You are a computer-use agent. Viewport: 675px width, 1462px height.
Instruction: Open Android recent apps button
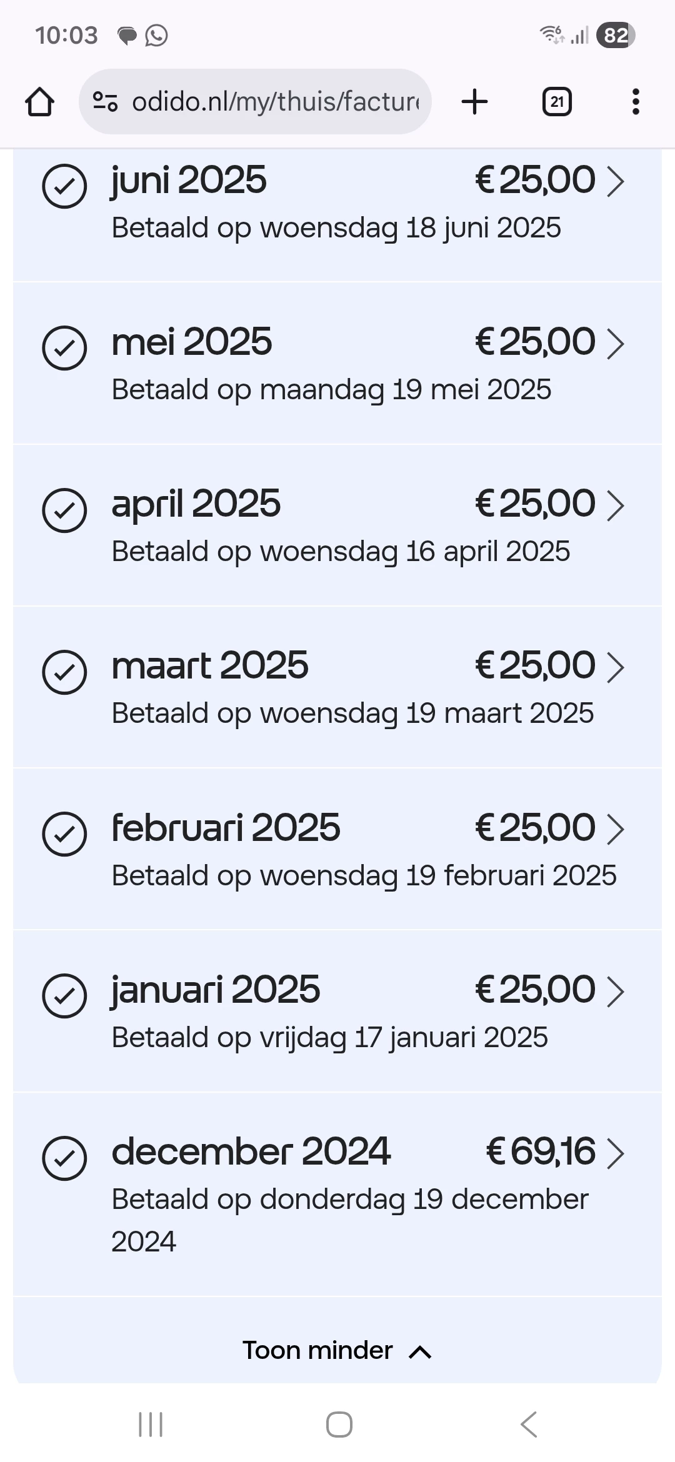[151, 1425]
